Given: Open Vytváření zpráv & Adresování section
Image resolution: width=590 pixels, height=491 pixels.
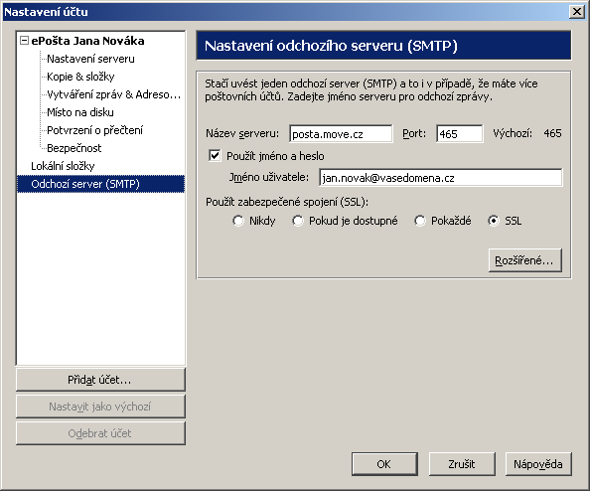Looking at the screenshot, I should (x=113, y=94).
